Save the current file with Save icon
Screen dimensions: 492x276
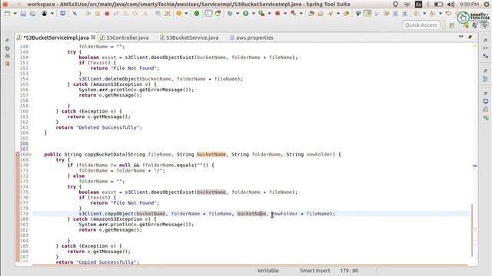23,14
